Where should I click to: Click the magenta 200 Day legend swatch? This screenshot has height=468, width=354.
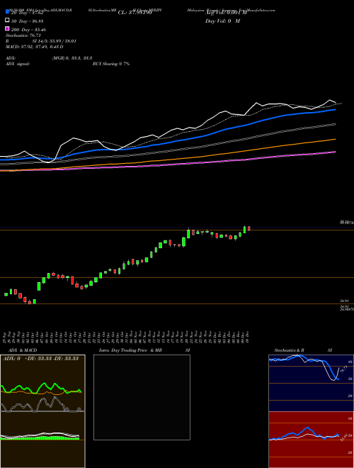click(x=8, y=28)
